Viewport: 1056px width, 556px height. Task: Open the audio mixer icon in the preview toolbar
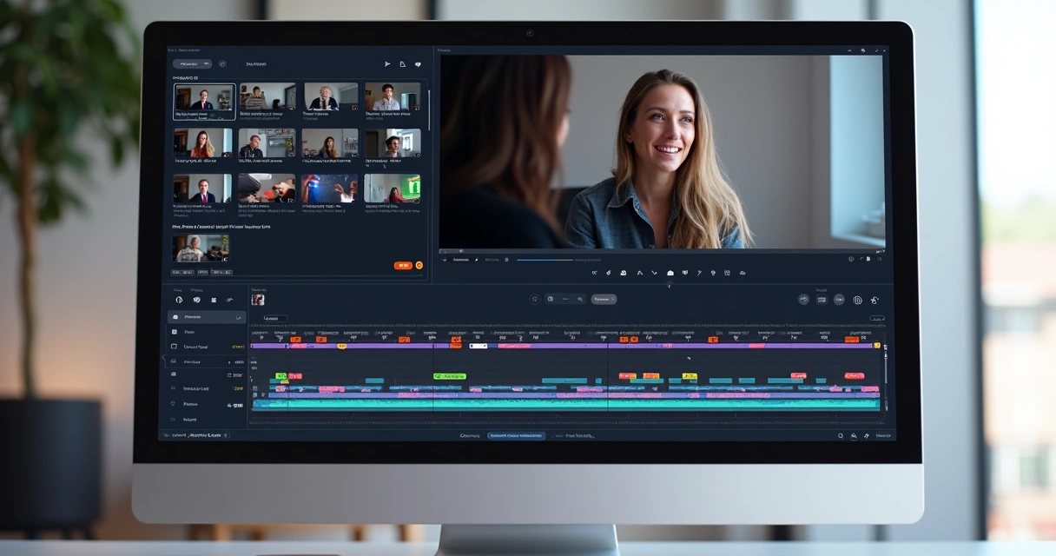[684, 273]
